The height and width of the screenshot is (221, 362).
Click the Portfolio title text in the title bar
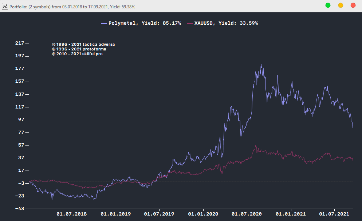tap(72, 7)
